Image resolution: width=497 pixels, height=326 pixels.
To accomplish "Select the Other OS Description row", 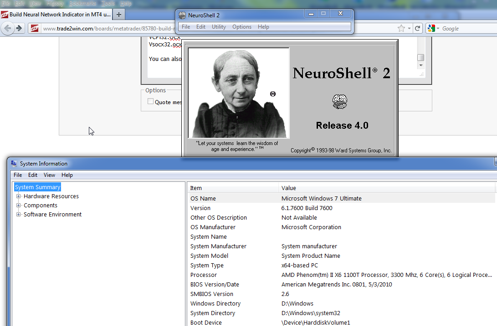I will coord(341,217).
